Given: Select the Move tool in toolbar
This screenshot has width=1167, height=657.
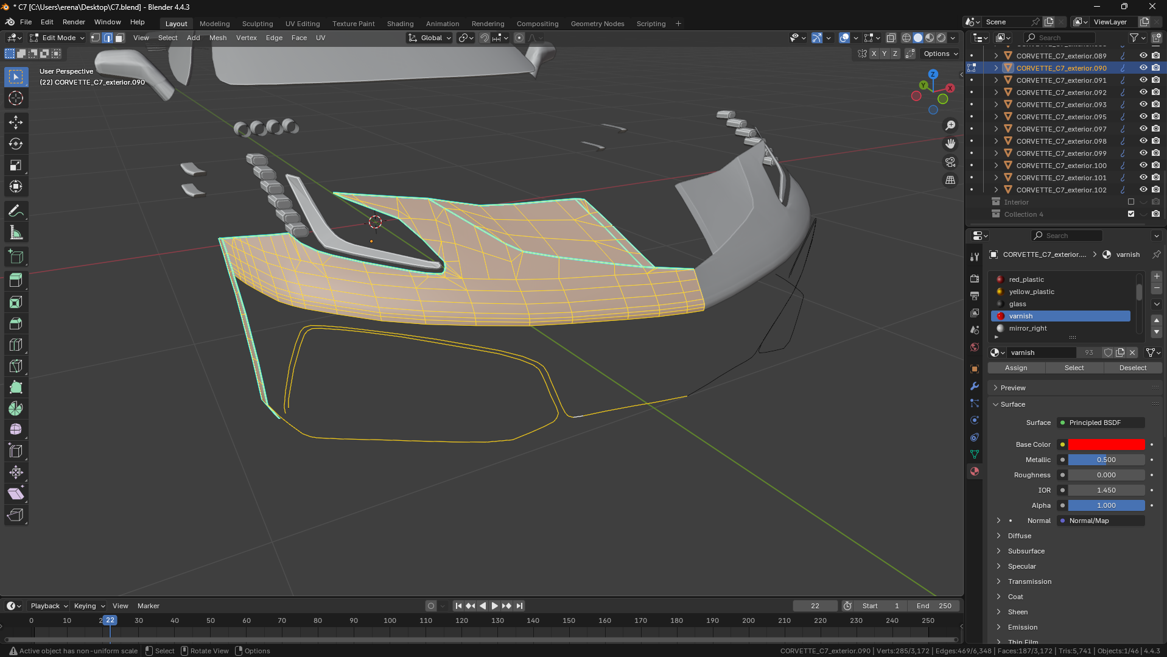Looking at the screenshot, I should tap(16, 122).
